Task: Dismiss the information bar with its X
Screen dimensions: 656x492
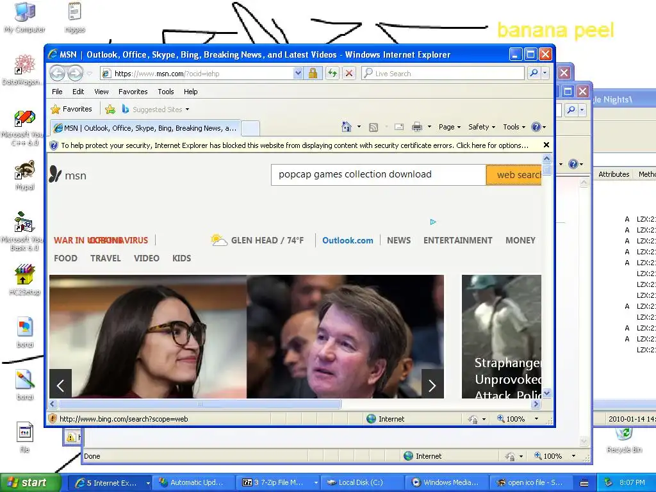Action: point(546,145)
